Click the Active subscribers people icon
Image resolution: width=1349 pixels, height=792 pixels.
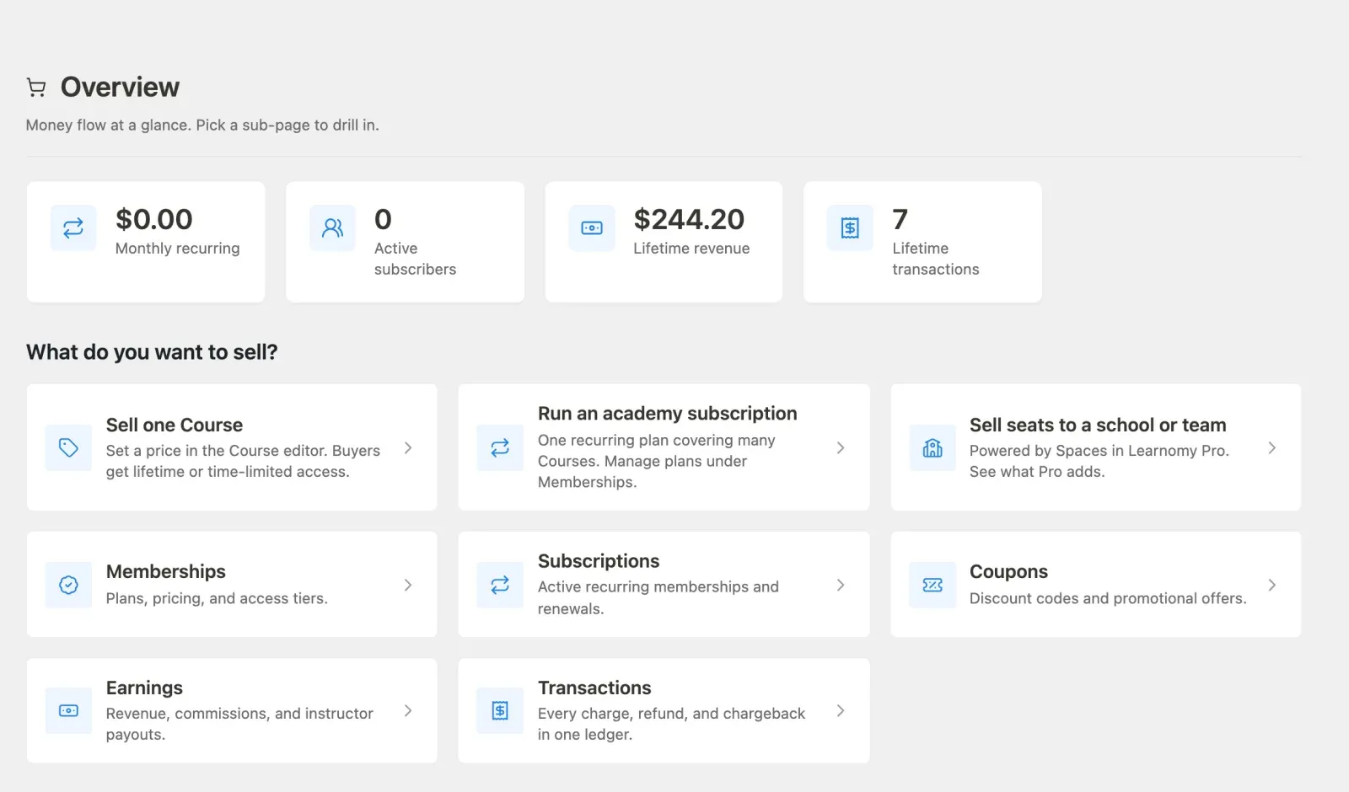pyautogui.click(x=332, y=227)
